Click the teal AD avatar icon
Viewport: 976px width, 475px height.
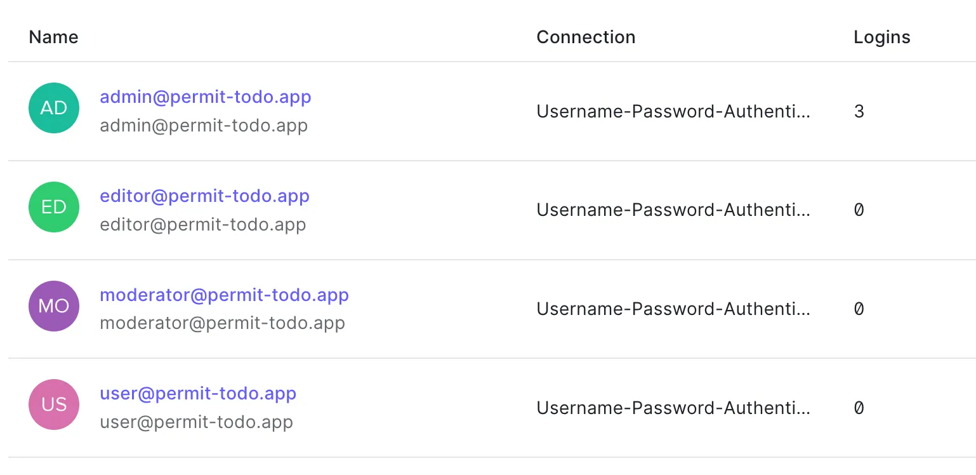click(x=54, y=108)
